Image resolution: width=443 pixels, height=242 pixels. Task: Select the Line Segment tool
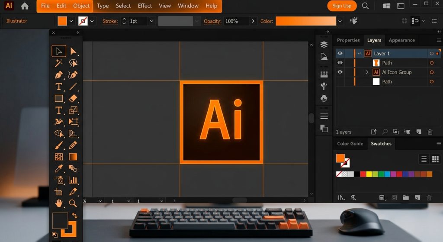(73, 87)
